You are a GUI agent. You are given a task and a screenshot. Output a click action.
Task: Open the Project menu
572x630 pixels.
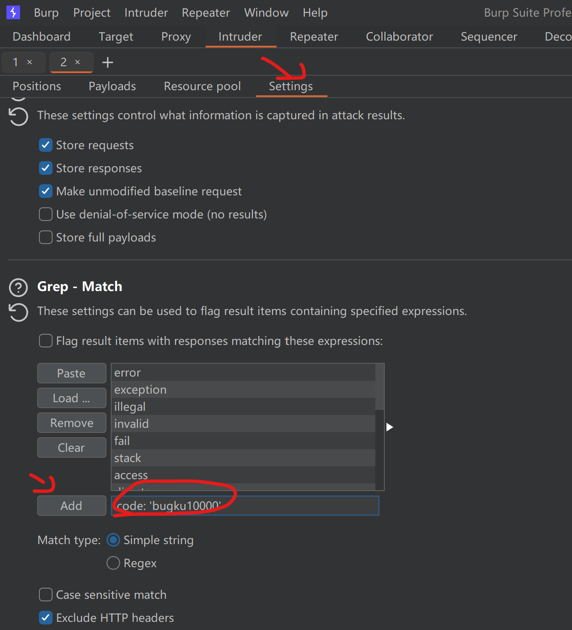(92, 13)
